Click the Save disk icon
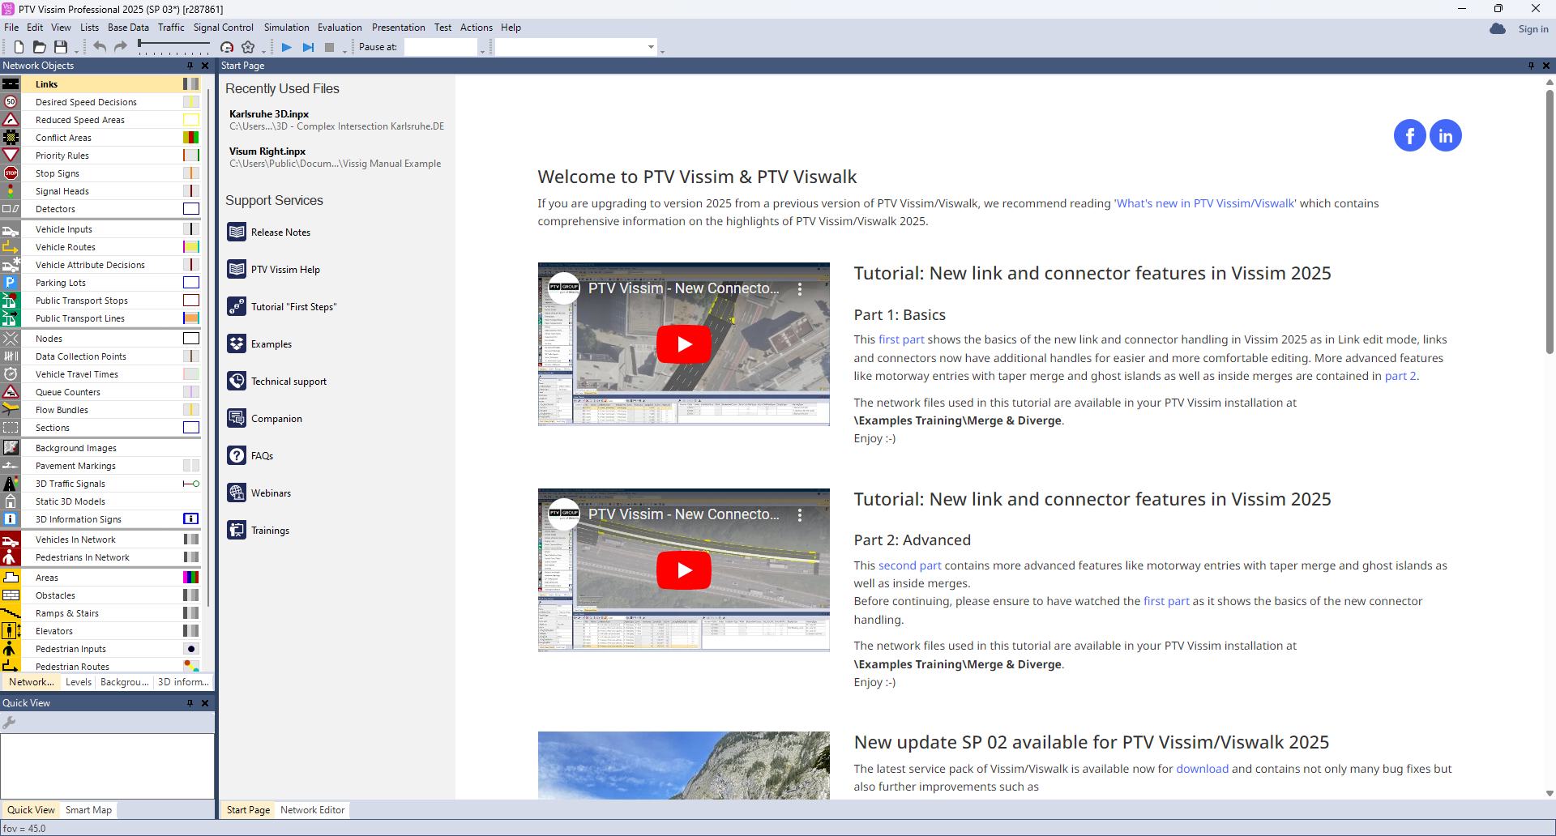The width and height of the screenshot is (1556, 836). pos(61,47)
